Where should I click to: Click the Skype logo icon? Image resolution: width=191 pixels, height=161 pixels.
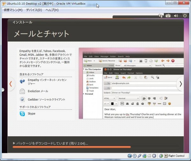22,114
